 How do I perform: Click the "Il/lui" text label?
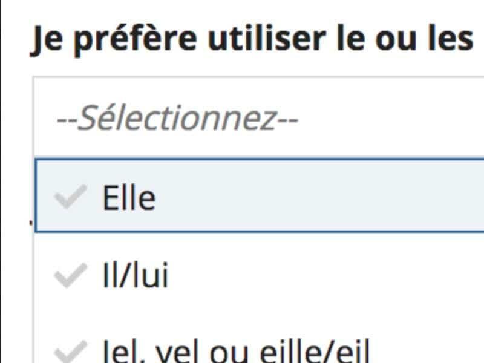pos(136,276)
